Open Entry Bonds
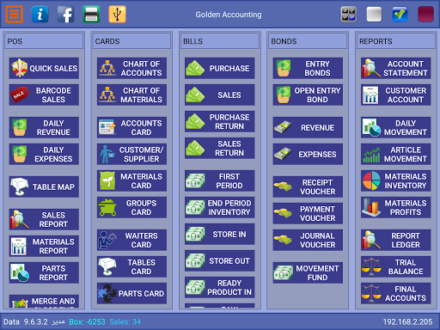The width and height of the screenshot is (440, 330). (308, 68)
